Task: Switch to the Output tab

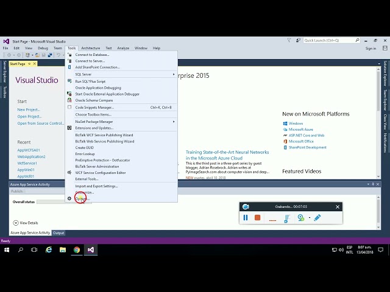Action: 58,233
